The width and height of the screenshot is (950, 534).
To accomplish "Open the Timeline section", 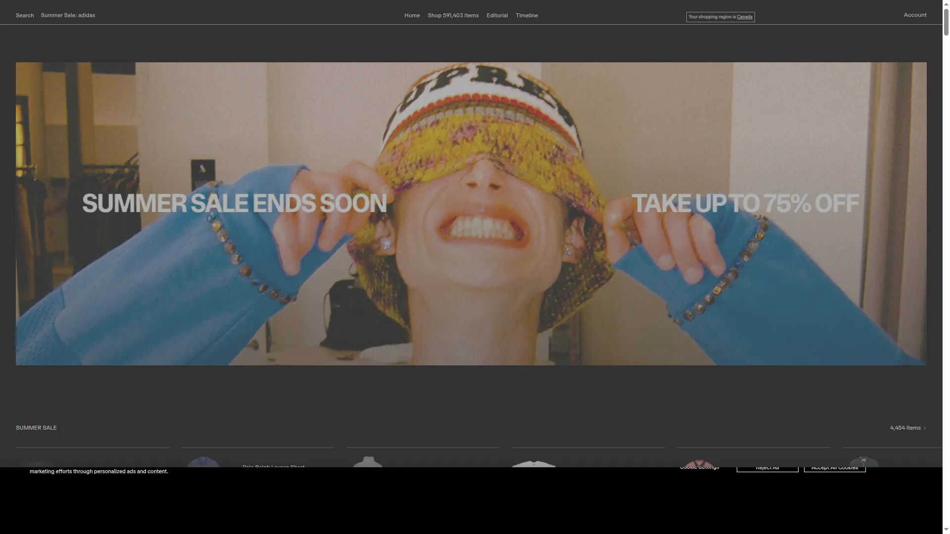I will tap(526, 15).
